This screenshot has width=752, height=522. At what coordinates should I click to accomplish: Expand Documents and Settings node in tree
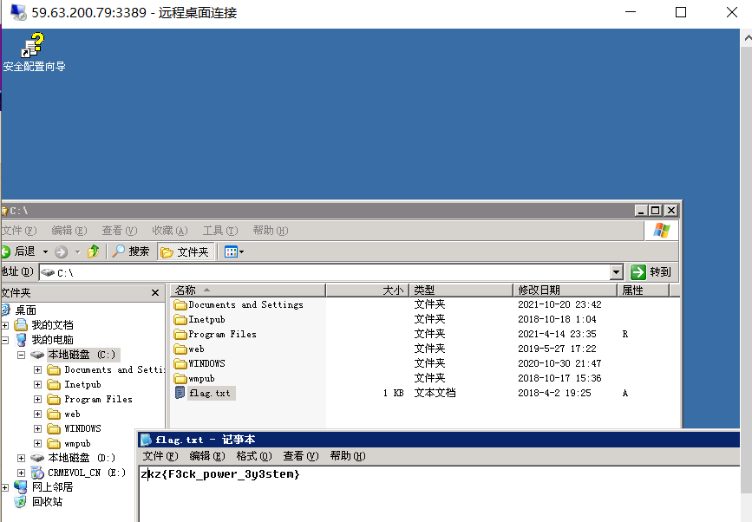pyautogui.click(x=37, y=370)
